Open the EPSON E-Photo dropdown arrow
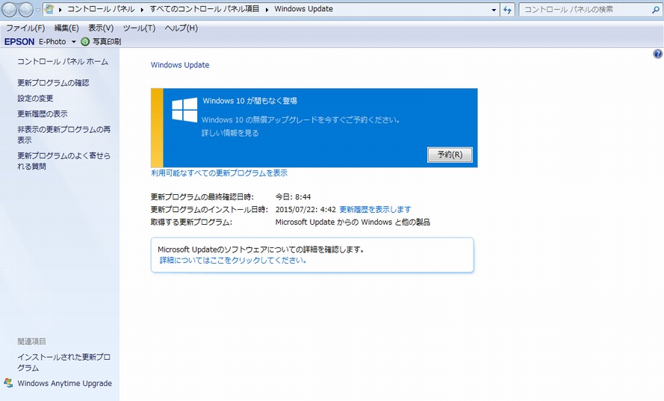 74,42
